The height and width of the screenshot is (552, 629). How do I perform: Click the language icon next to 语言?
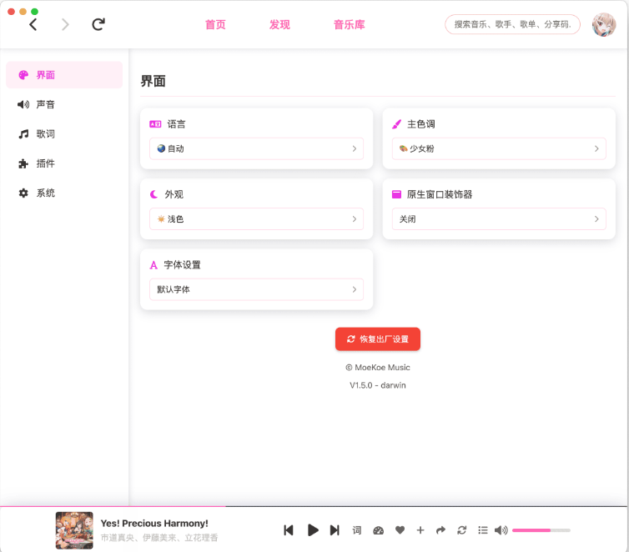click(x=155, y=124)
